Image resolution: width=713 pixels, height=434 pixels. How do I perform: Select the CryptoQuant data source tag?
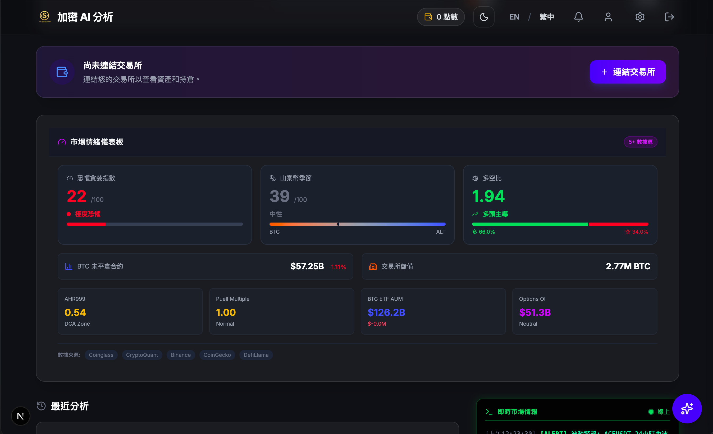coord(142,355)
